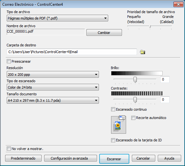The height and width of the screenshot is (166, 185).
Task: Expand the Tipo de escaneado dropdown
Action: [53, 87]
